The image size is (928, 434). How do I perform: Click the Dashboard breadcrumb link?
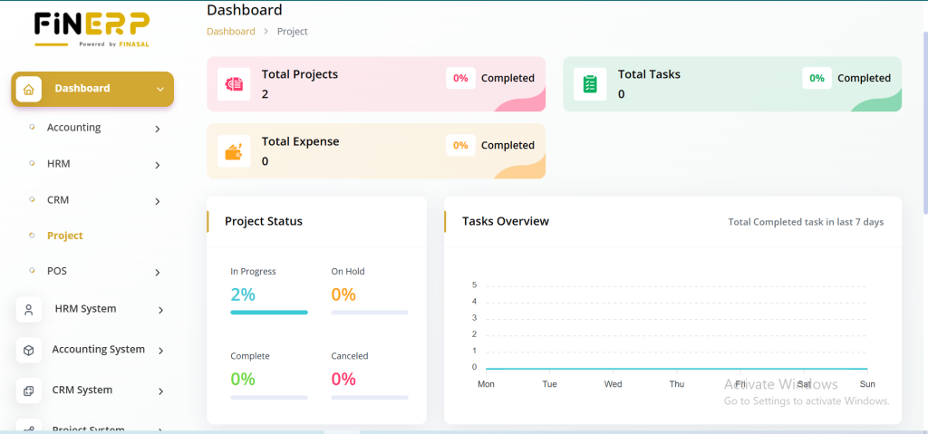pos(231,32)
